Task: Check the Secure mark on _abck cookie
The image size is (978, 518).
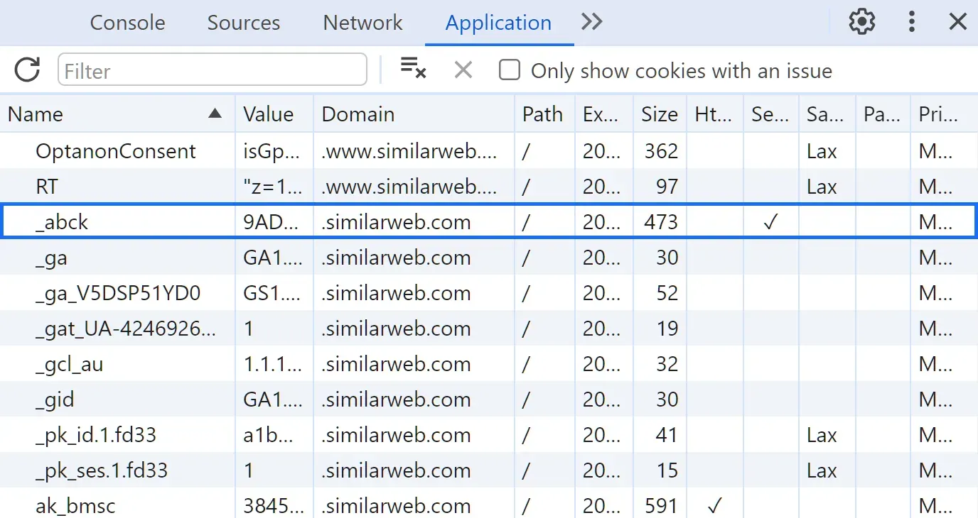Action: [770, 221]
